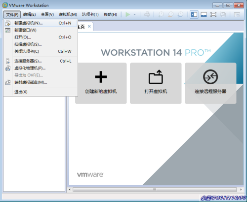
Task: Open the 编辑(E) menu
Action: [30, 14]
